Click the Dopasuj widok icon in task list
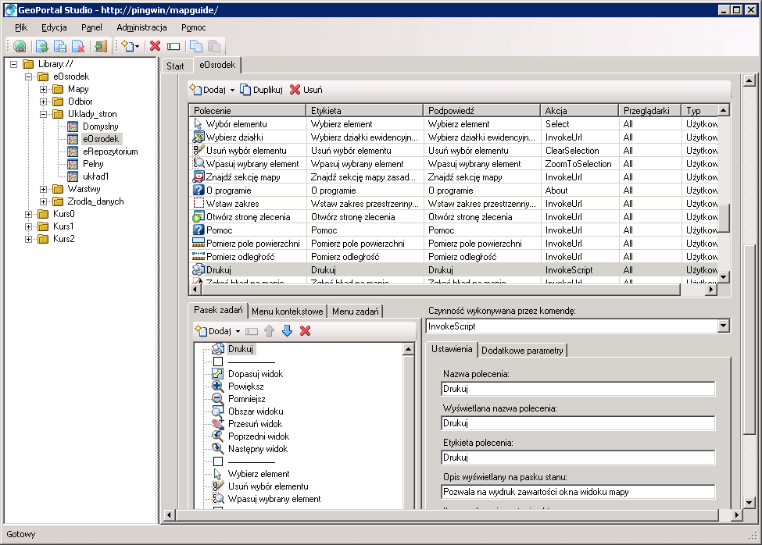 point(218,374)
